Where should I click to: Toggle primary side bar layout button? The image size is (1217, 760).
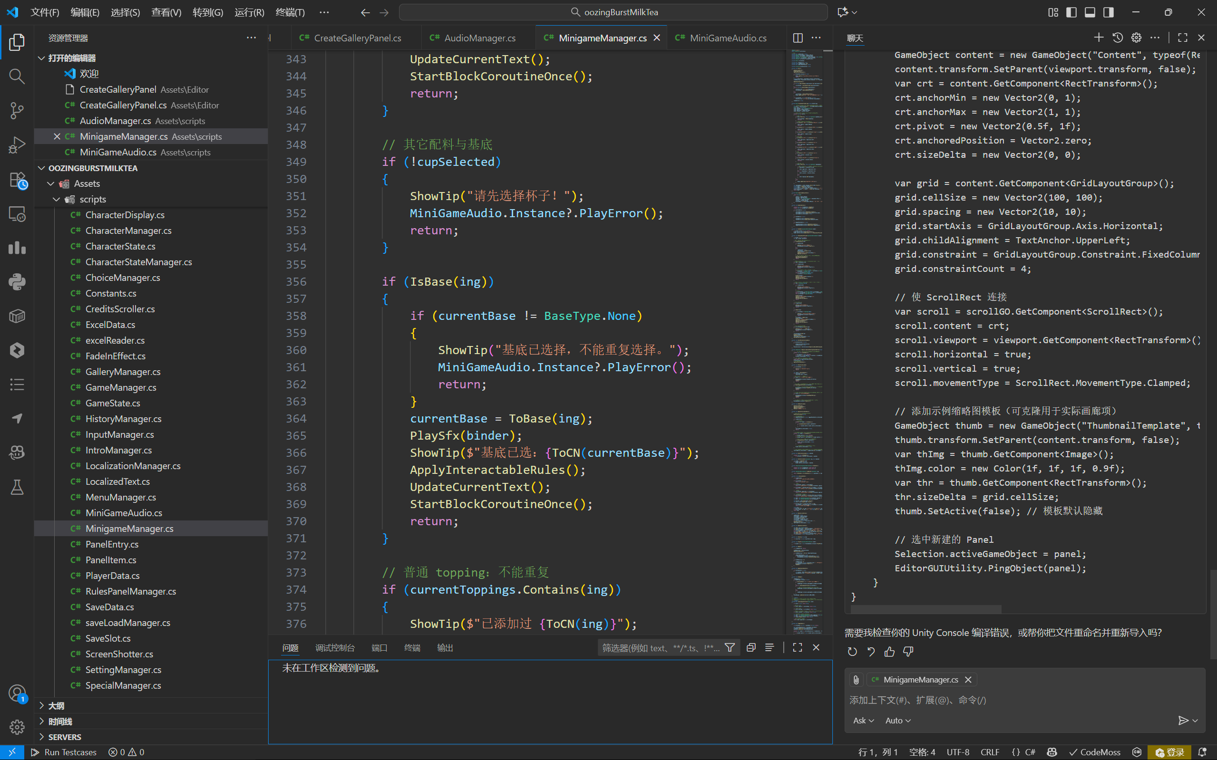(x=1071, y=12)
